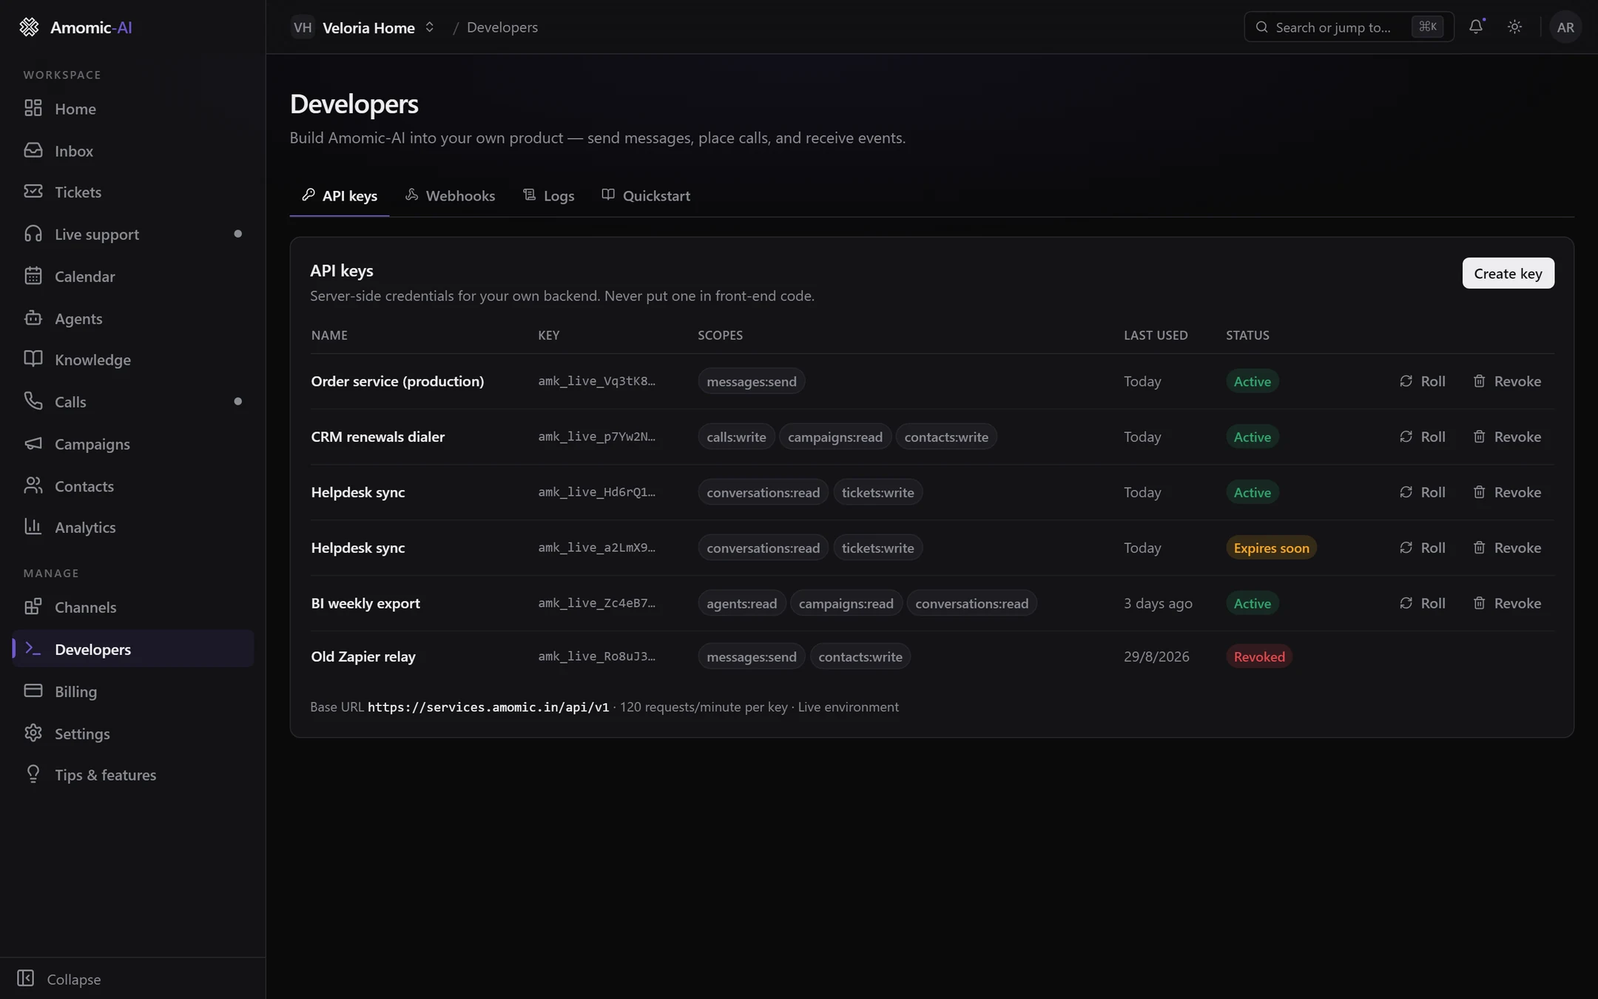
Task: Click the Base URL https://services.amomic.in/api/v1
Action: pos(488,707)
